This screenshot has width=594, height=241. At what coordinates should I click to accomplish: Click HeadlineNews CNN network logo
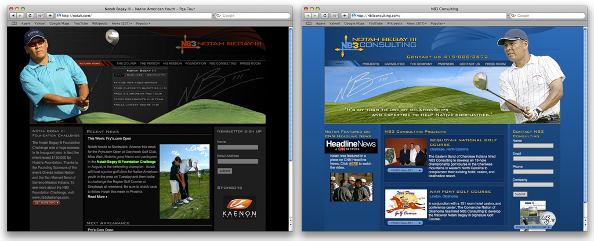[x=351, y=146]
